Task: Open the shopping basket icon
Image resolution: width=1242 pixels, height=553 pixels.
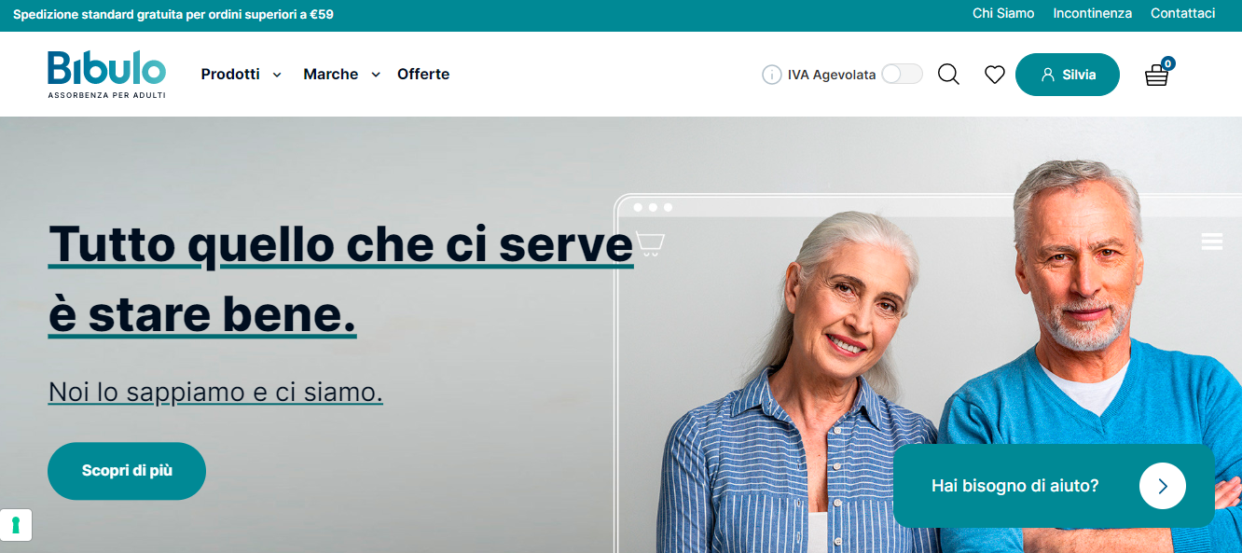Action: pyautogui.click(x=1157, y=75)
